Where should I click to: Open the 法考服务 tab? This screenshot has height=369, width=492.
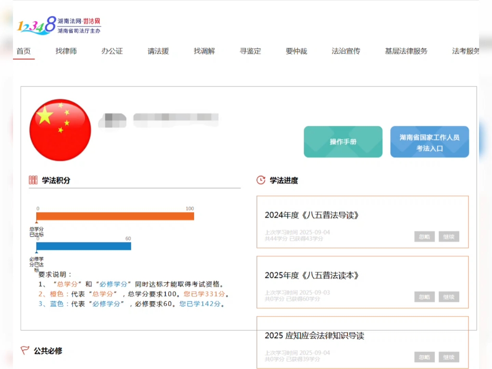coord(464,51)
